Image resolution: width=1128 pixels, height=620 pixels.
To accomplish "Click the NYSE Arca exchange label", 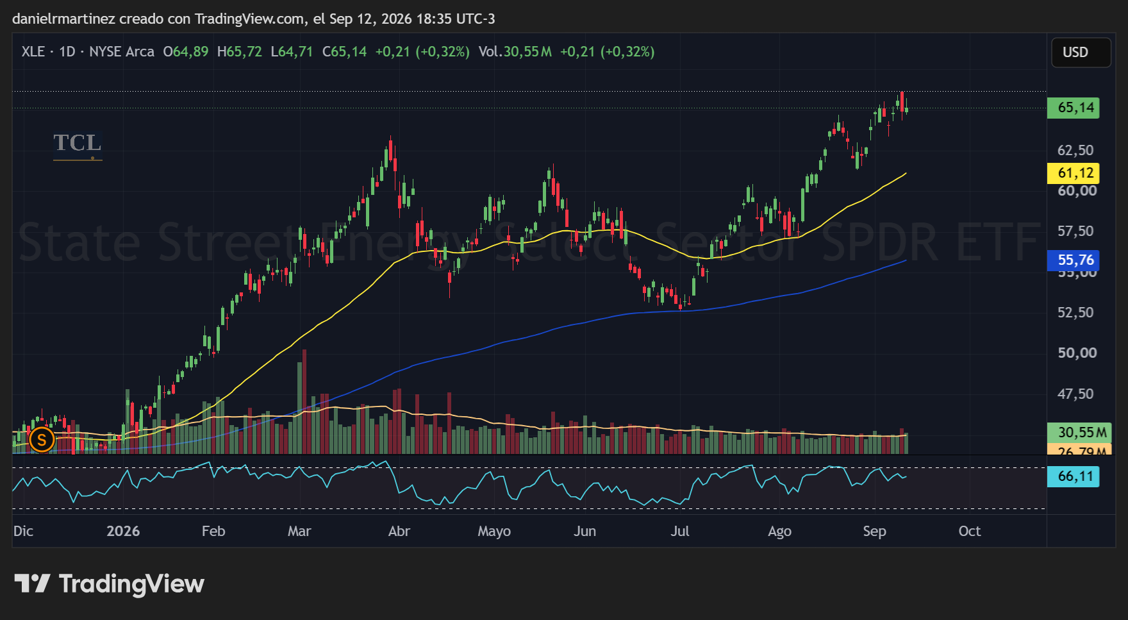I will click(x=122, y=52).
